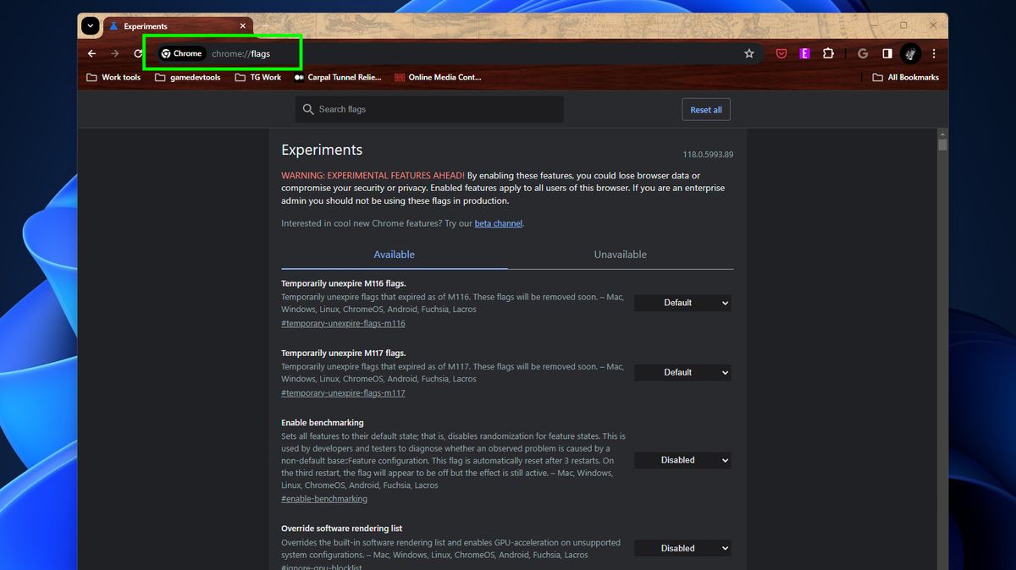
Task: Close the Experiments tab
Action: coord(243,26)
